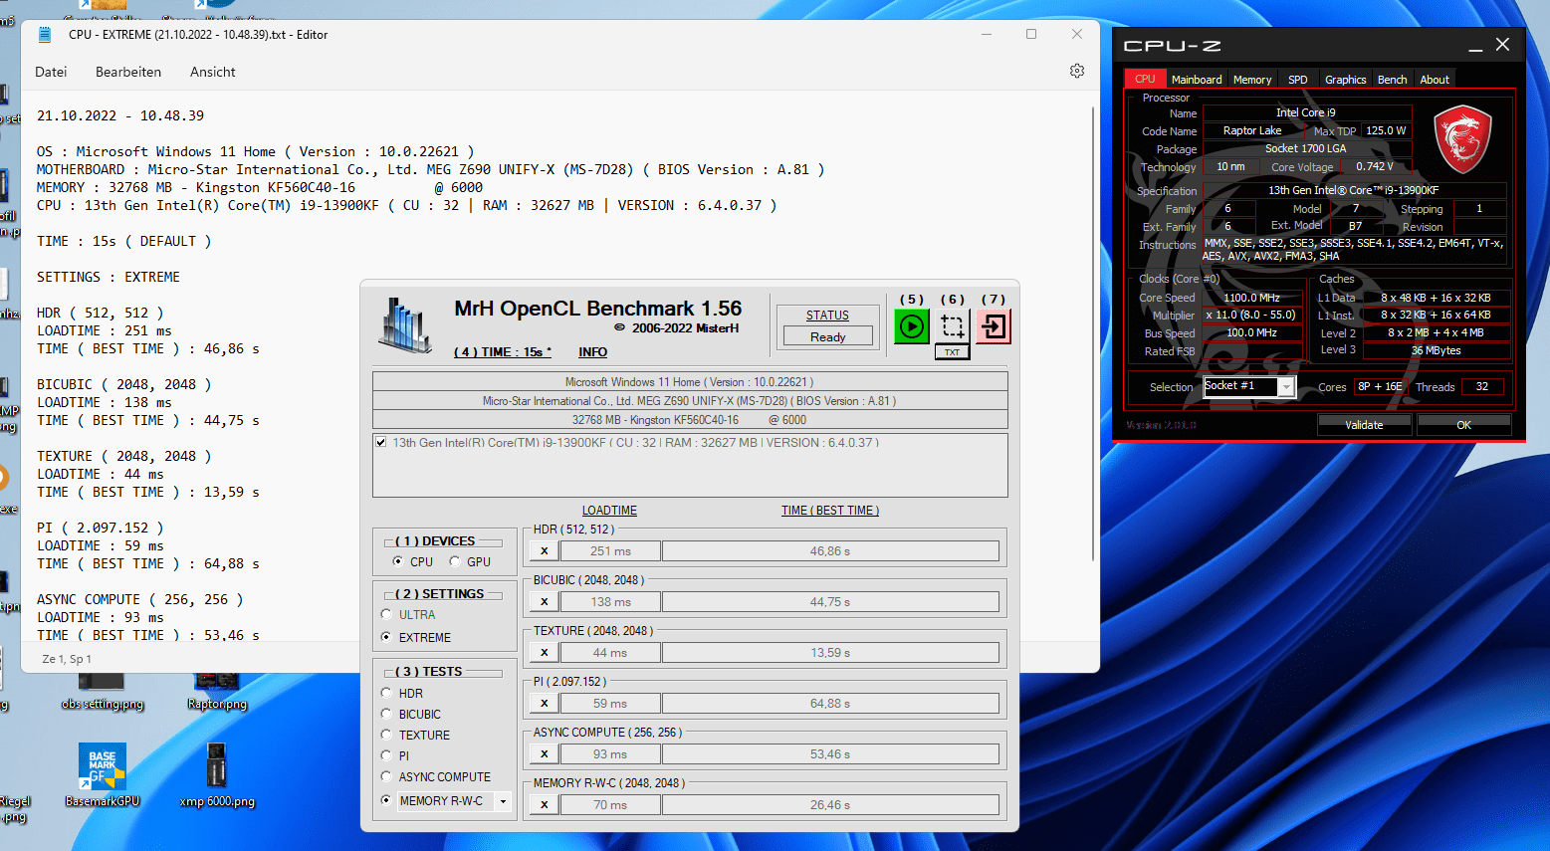
Task: Click the STATUS label in benchmark
Action: 827,316
